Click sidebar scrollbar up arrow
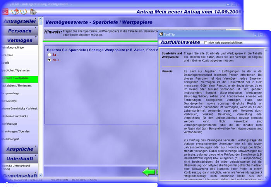Image resolution: width=271 pixels, height=187 pixels. tap(40, 19)
